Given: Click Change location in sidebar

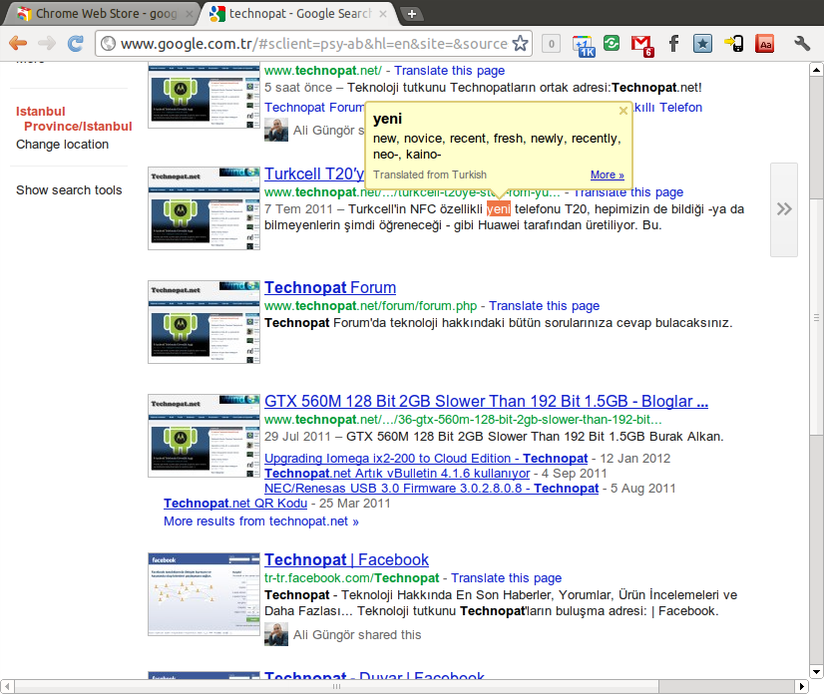Looking at the screenshot, I should [x=62, y=144].
